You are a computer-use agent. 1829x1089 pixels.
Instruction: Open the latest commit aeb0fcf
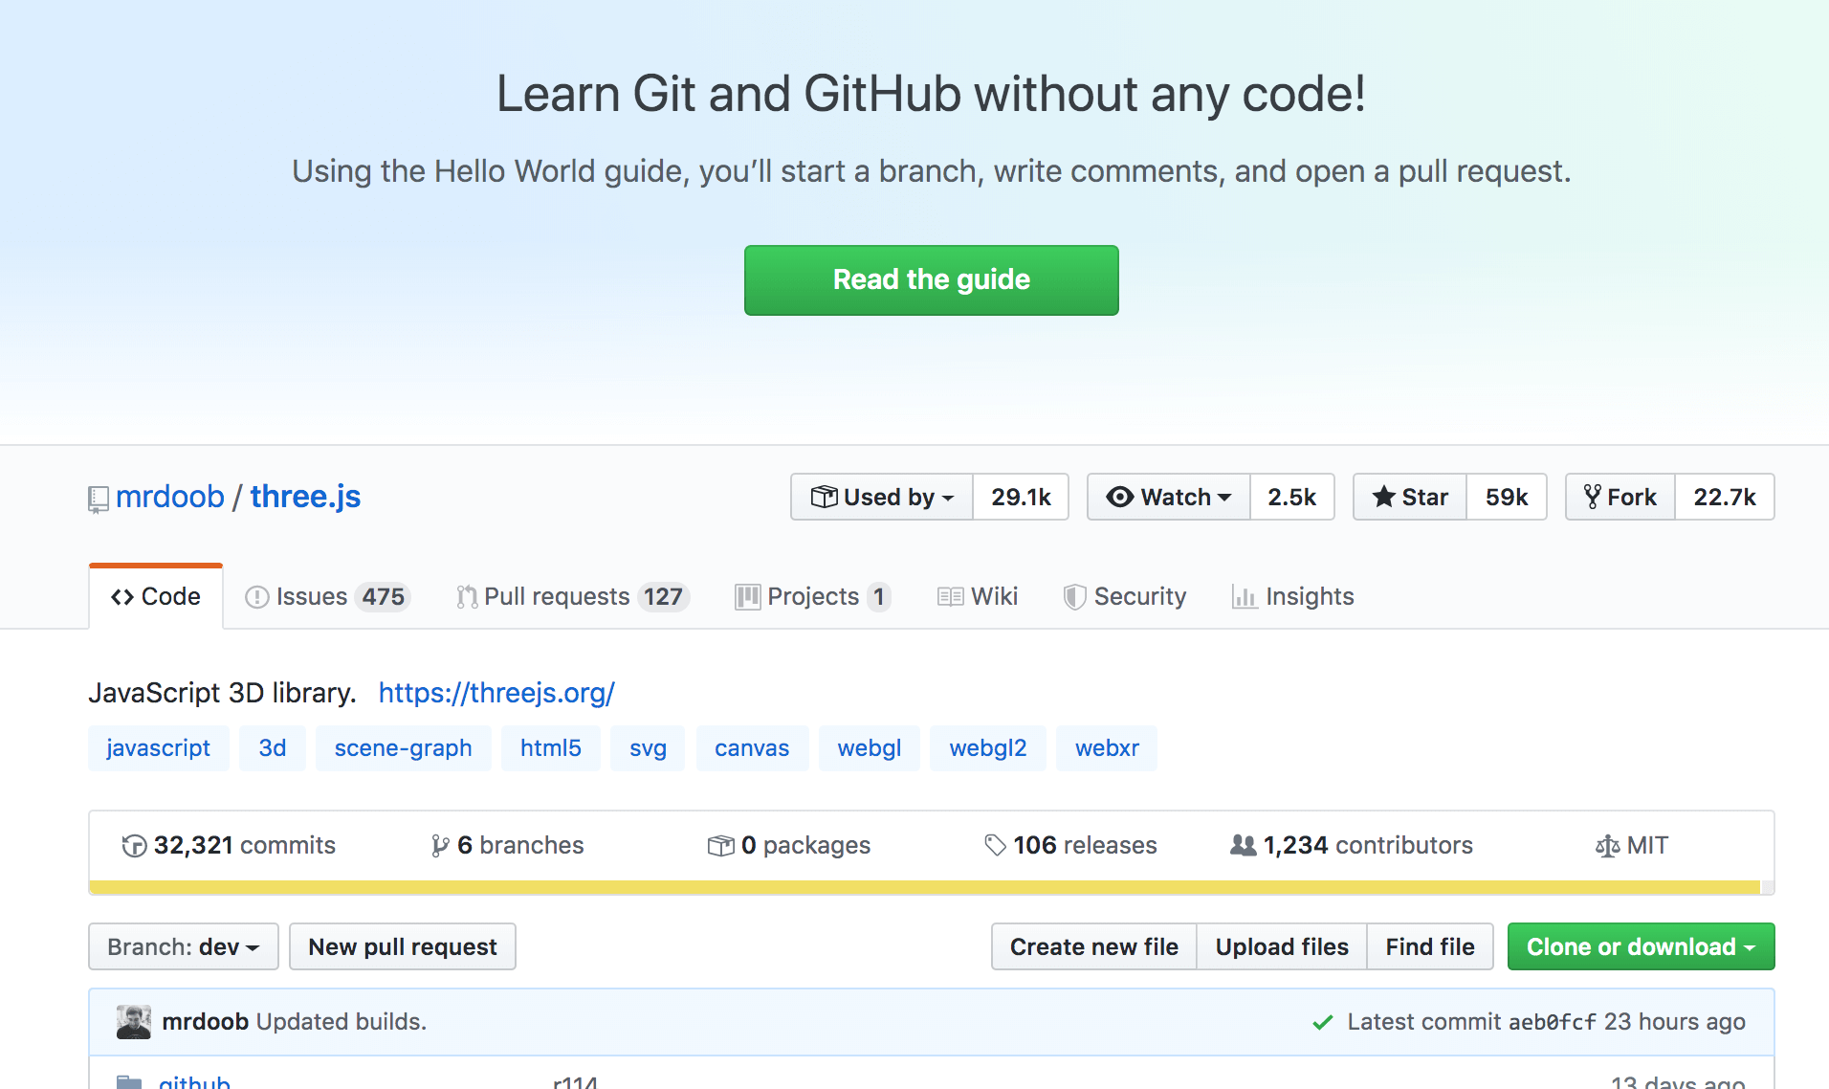(x=1552, y=1022)
